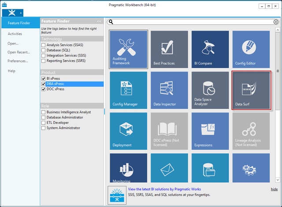Open the database folder icon tile
This screenshot has width=282, height=207.
click(x=210, y=168)
